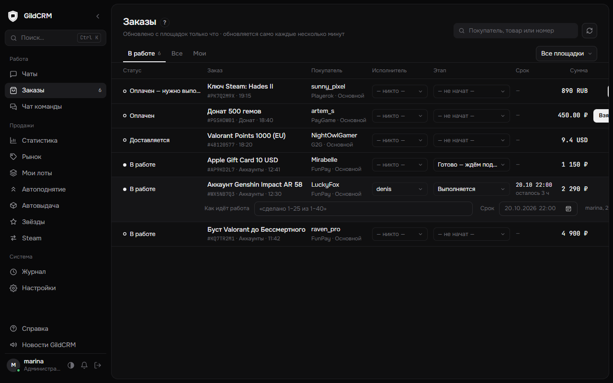Open Справка in the sidebar
Viewport: 613px width, 383px height.
56,329
